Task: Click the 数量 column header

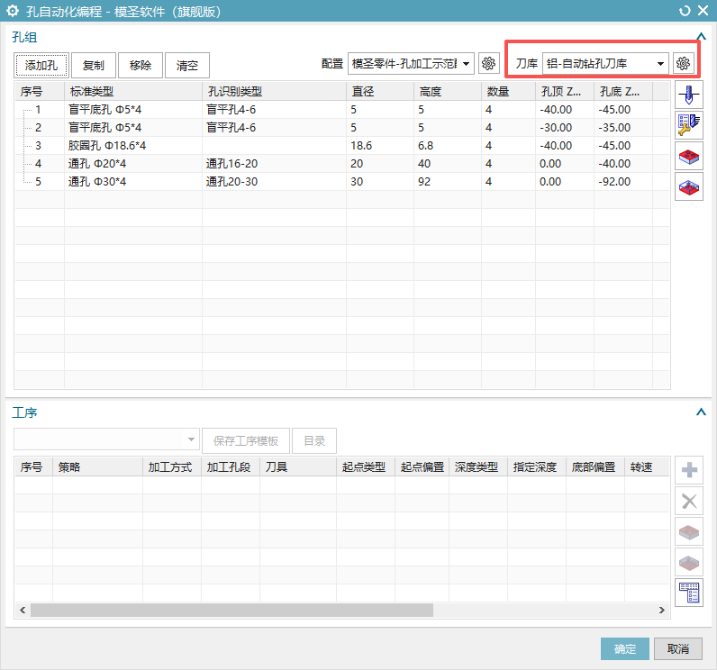Action: point(508,92)
